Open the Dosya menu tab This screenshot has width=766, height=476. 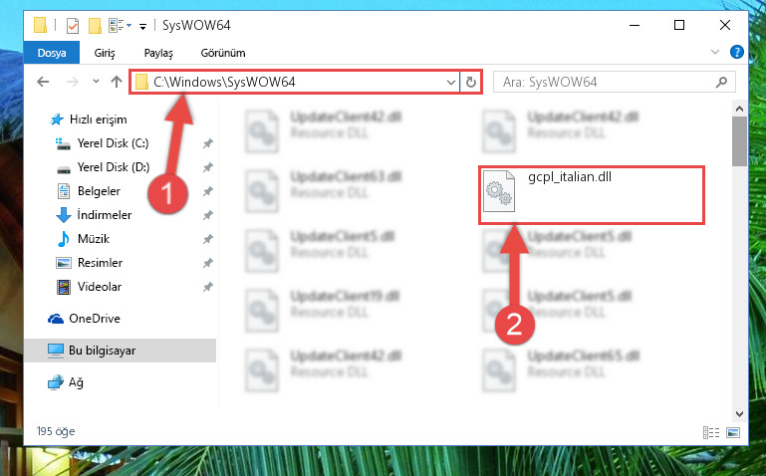click(x=51, y=53)
